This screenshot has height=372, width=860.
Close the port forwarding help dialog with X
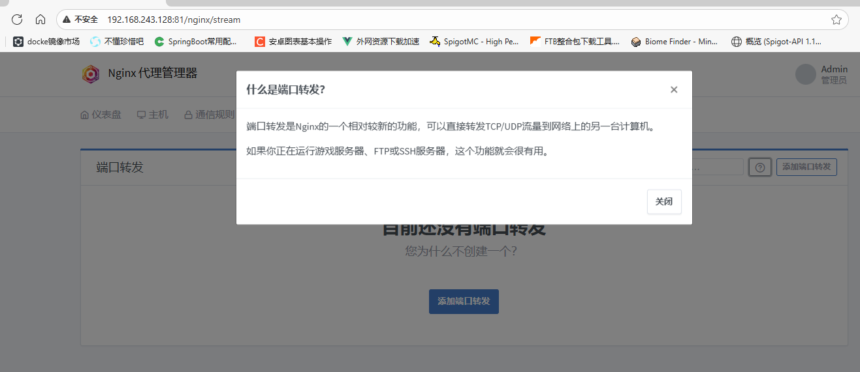tap(674, 90)
